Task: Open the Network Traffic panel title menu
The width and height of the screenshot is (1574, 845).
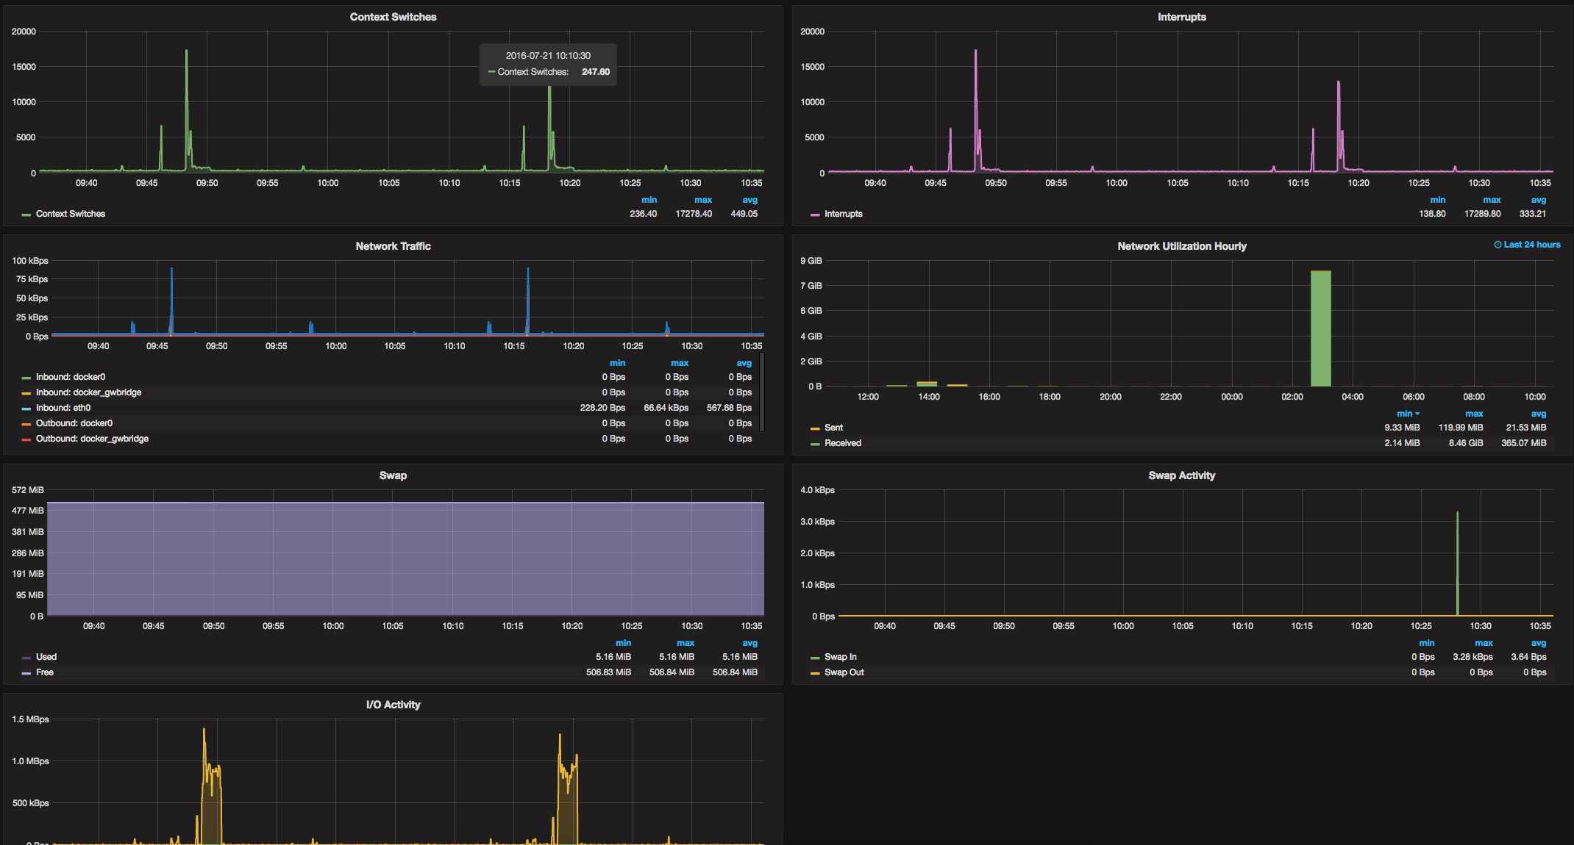Action: coord(393,246)
